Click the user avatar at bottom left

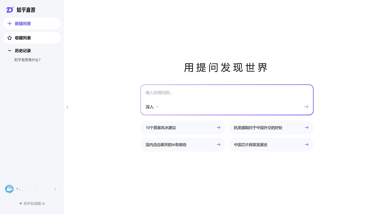click(9, 189)
